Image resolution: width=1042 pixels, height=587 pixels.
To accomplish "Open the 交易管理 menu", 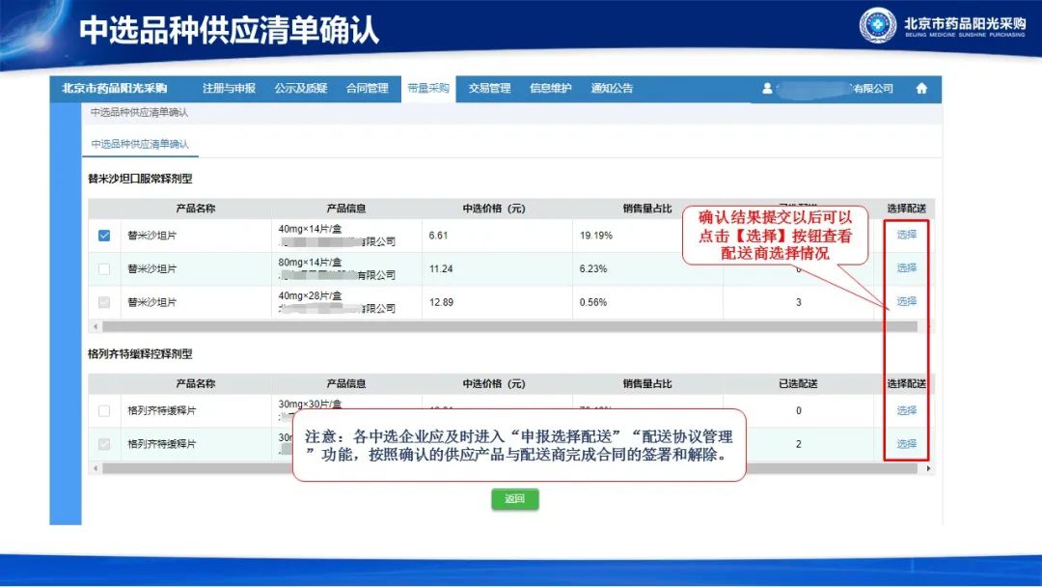I will (x=489, y=89).
